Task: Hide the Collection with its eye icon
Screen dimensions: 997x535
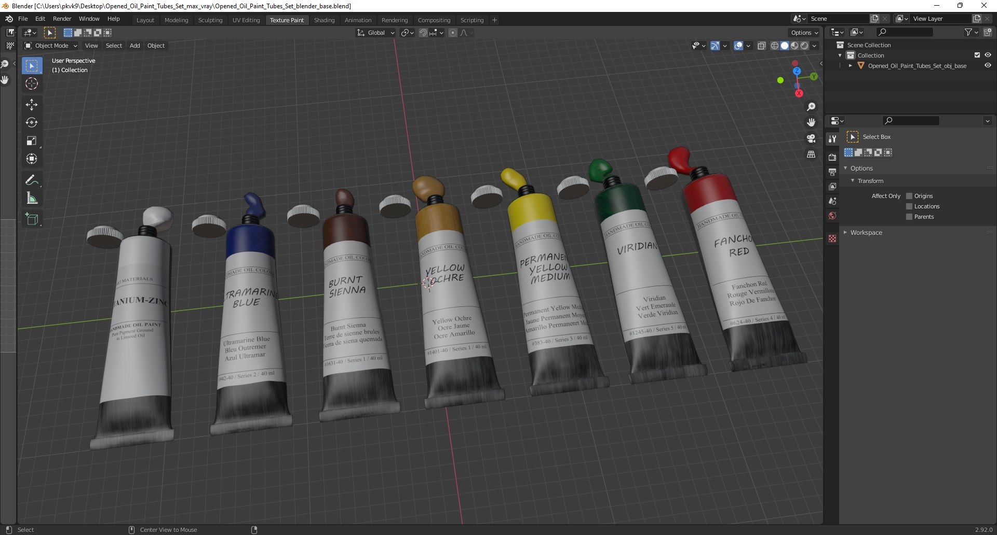Action: click(988, 55)
